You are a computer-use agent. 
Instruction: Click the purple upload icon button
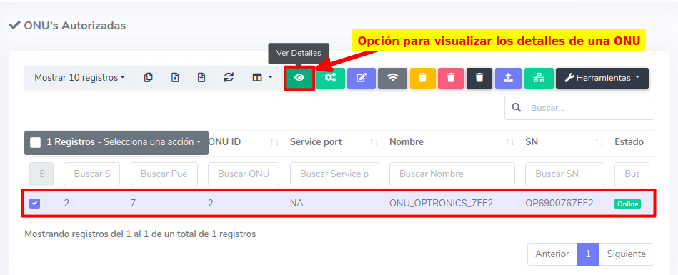pyautogui.click(x=508, y=78)
